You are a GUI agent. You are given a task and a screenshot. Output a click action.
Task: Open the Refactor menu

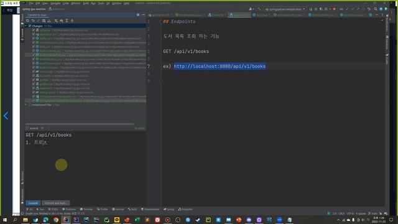[x=76, y=3]
